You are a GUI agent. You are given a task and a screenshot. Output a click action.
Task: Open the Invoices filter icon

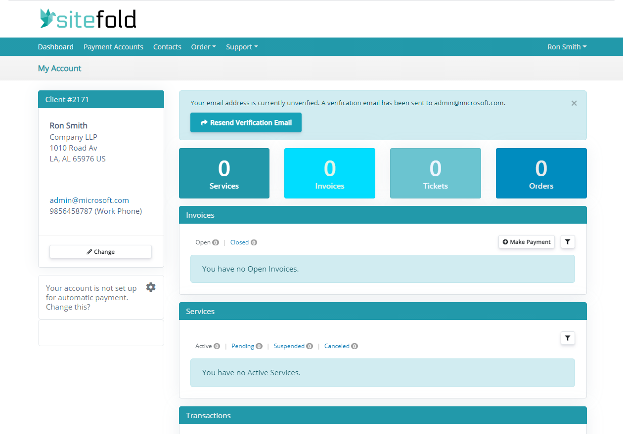(568, 242)
